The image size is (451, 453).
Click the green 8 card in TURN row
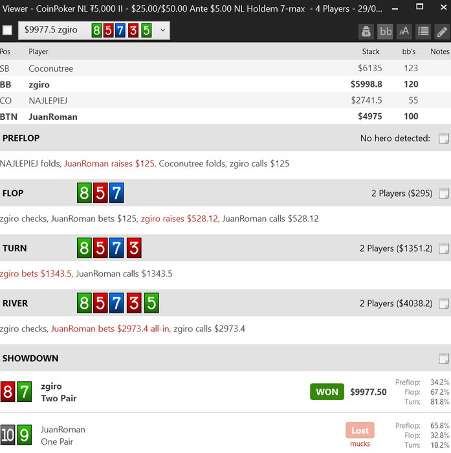(84, 248)
